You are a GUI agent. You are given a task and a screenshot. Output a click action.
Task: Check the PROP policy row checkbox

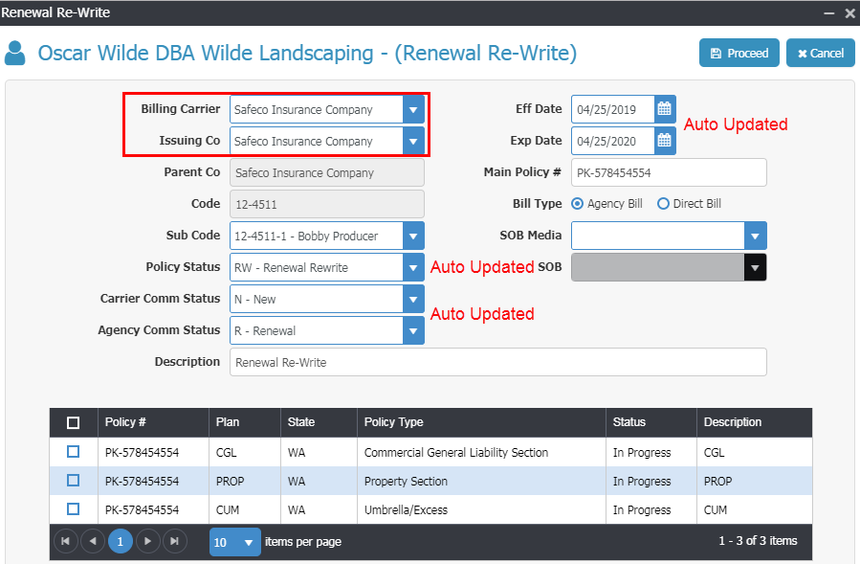tap(73, 481)
